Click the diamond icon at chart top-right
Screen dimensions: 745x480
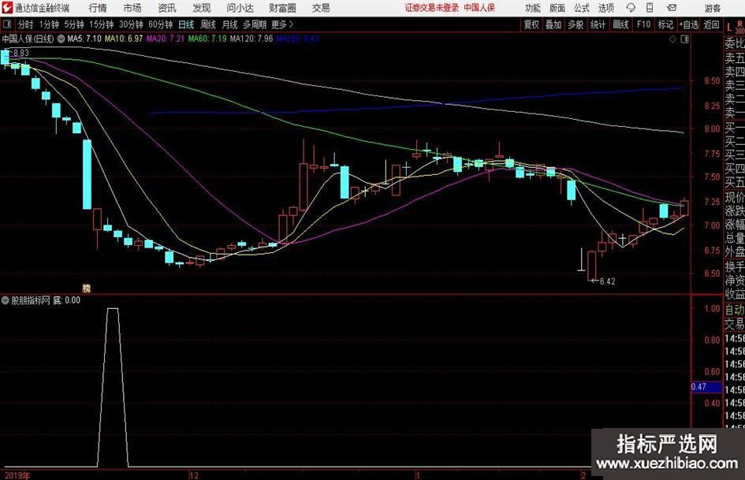coord(672,39)
